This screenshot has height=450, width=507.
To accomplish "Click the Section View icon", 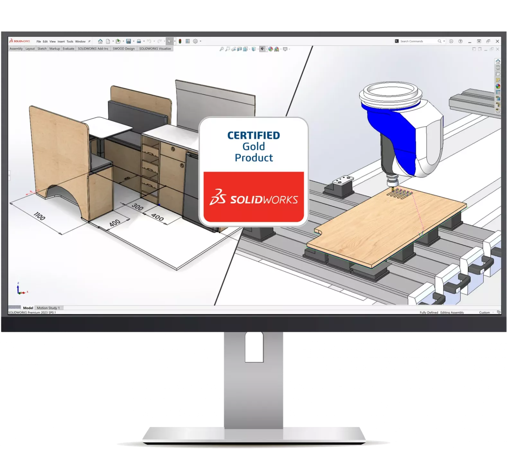I will (x=239, y=49).
